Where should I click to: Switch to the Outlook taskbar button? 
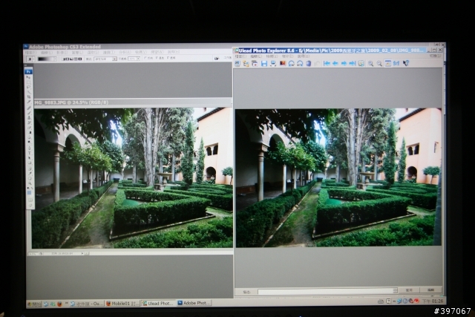(x=87, y=304)
